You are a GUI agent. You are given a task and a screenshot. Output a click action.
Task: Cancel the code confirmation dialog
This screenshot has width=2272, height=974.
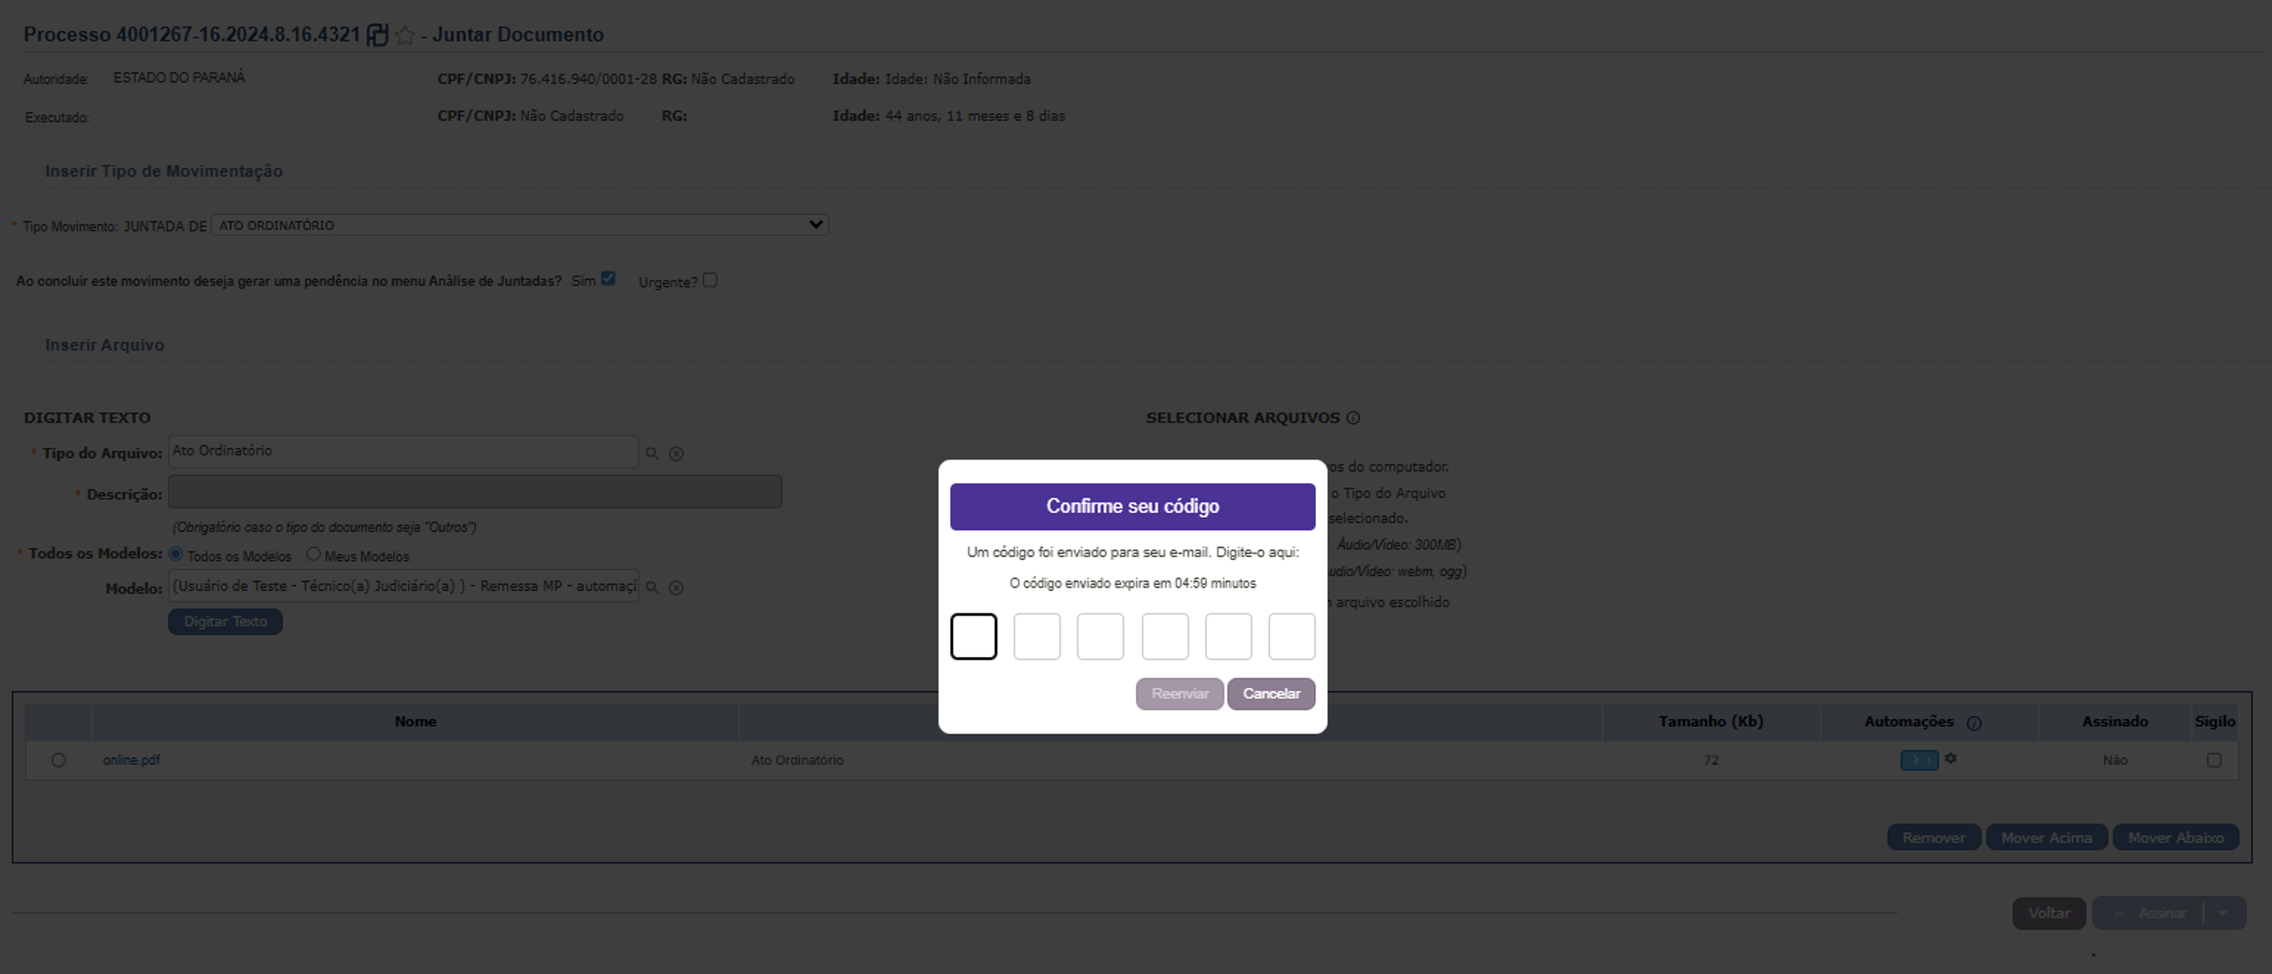pyautogui.click(x=1271, y=694)
